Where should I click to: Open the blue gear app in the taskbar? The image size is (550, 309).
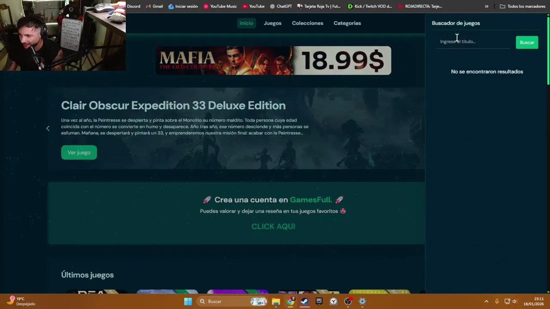[x=362, y=301]
